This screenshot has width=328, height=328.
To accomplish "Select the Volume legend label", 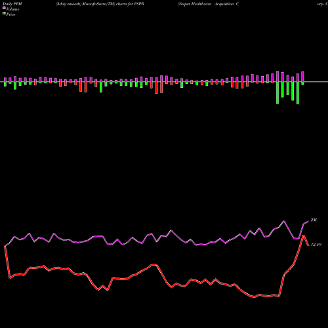I will (x=12, y=9).
